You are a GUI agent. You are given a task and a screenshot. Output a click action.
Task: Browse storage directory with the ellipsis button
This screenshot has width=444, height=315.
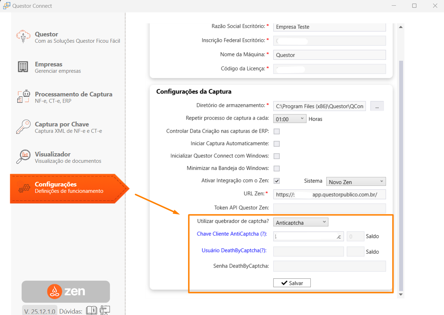377,106
